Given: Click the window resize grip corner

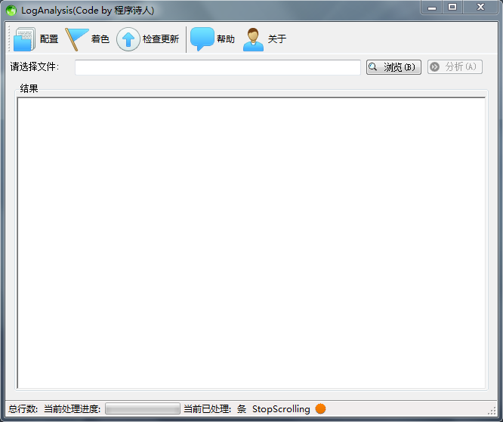Looking at the screenshot, I should coord(492,411).
